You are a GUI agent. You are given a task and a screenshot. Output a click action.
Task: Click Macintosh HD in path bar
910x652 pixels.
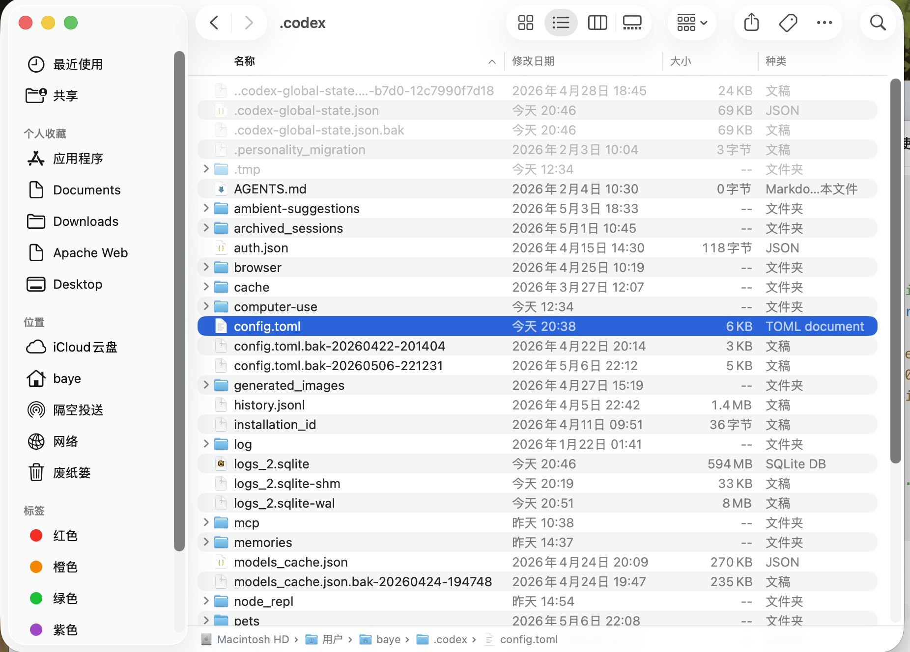click(246, 639)
